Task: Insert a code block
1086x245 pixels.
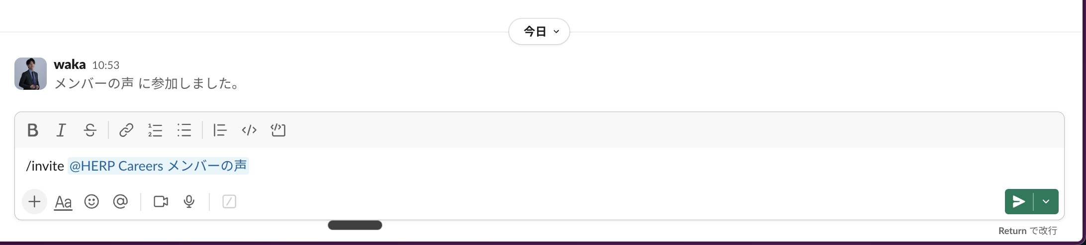Action: [x=278, y=130]
